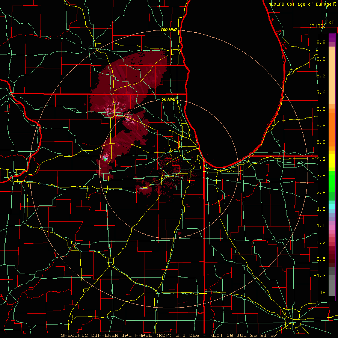
Task: Click the 1.8 scale value label
Action: tap(321, 209)
